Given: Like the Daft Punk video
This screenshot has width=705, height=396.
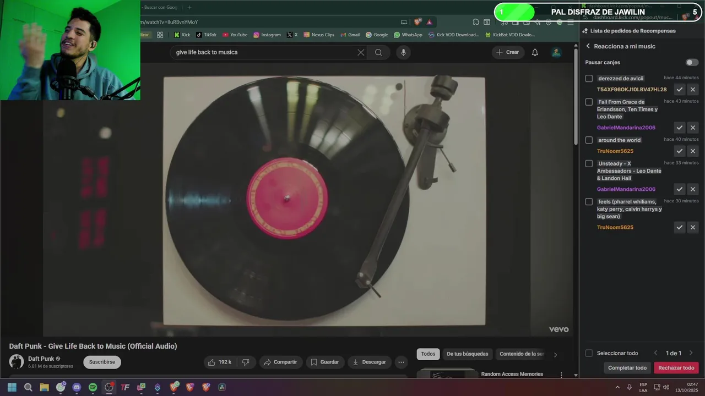Looking at the screenshot, I should pyautogui.click(x=220, y=362).
